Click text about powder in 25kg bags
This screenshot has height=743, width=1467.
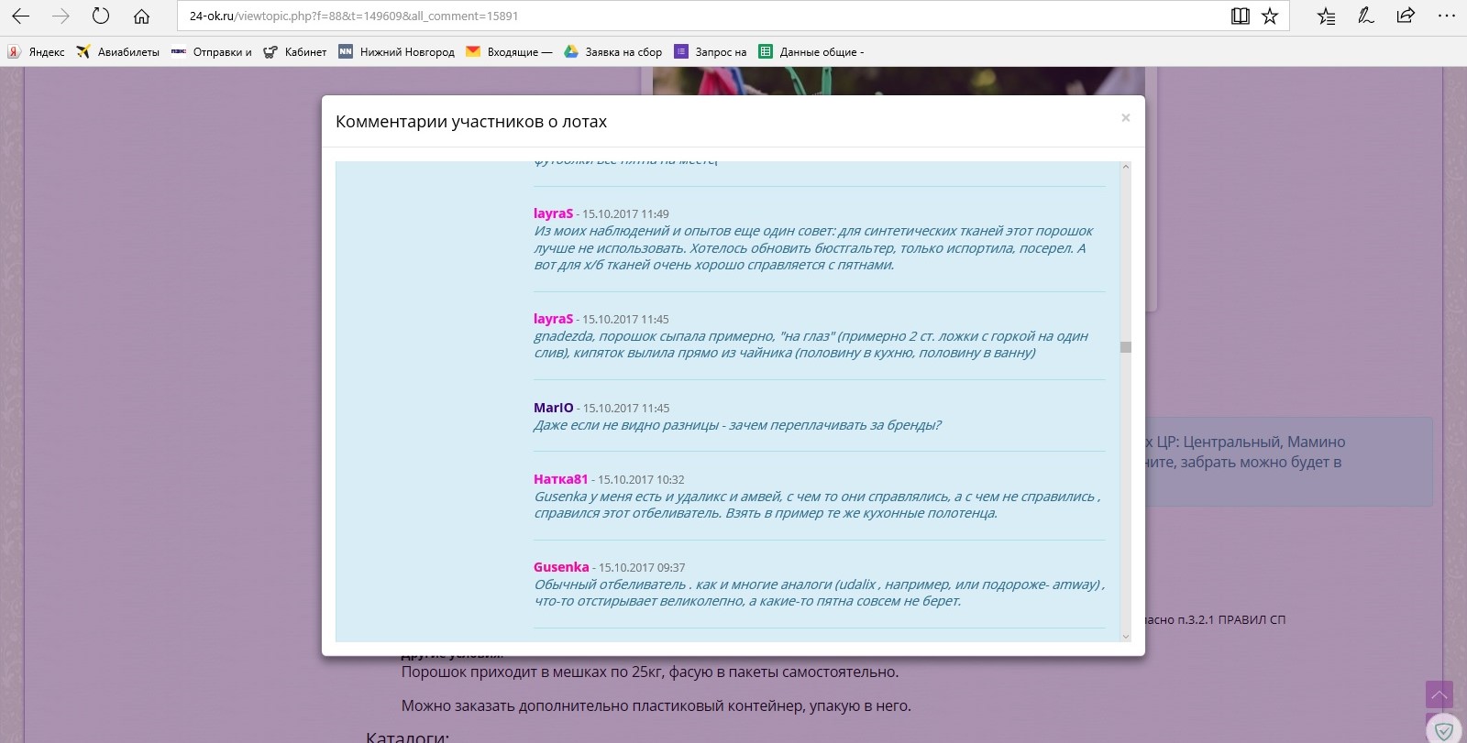coord(650,672)
